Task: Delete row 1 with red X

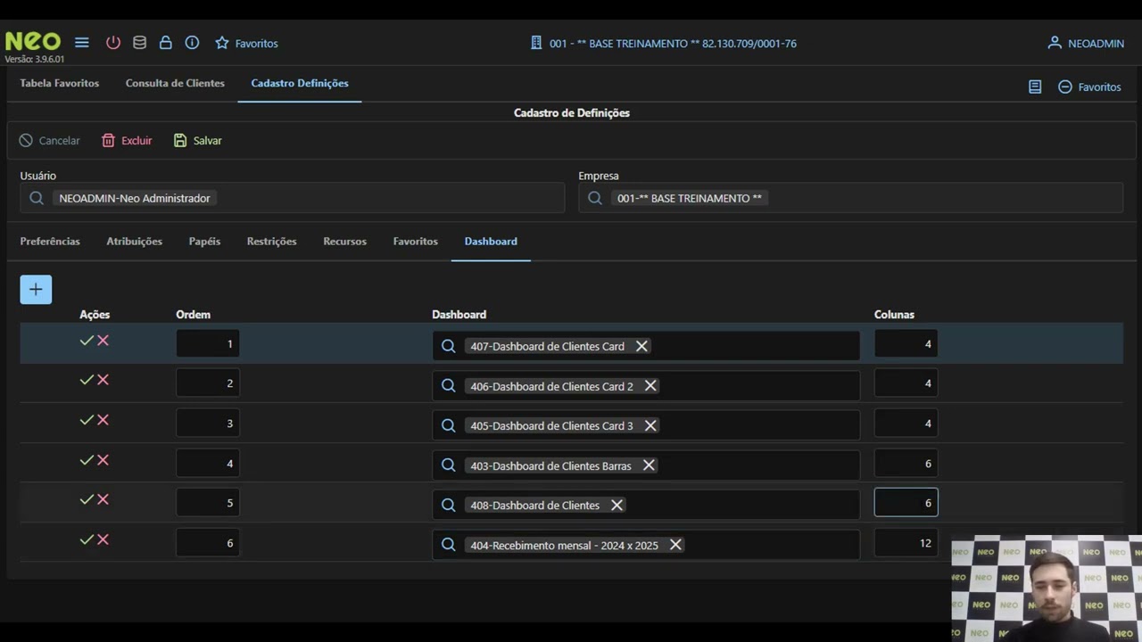Action: click(x=103, y=341)
